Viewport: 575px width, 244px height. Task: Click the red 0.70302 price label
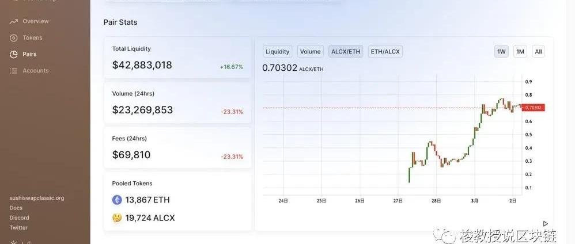coord(534,108)
